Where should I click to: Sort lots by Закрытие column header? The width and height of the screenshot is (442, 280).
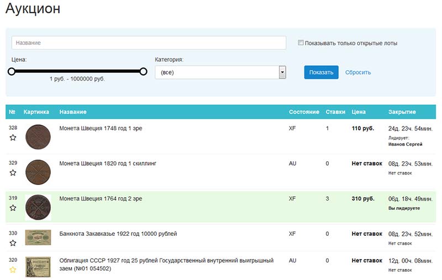pyautogui.click(x=402, y=112)
